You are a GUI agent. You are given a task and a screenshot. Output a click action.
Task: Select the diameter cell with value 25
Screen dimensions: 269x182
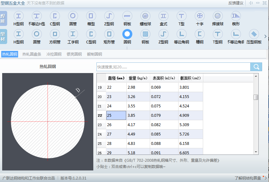[116, 116]
